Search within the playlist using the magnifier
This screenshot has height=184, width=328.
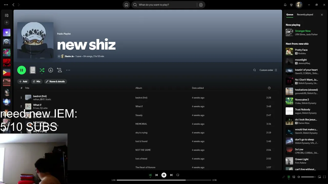point(254,70)
